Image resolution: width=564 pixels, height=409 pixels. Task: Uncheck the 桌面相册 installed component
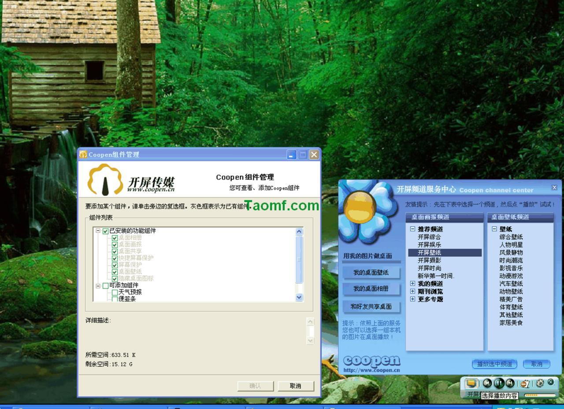point(114,237)
